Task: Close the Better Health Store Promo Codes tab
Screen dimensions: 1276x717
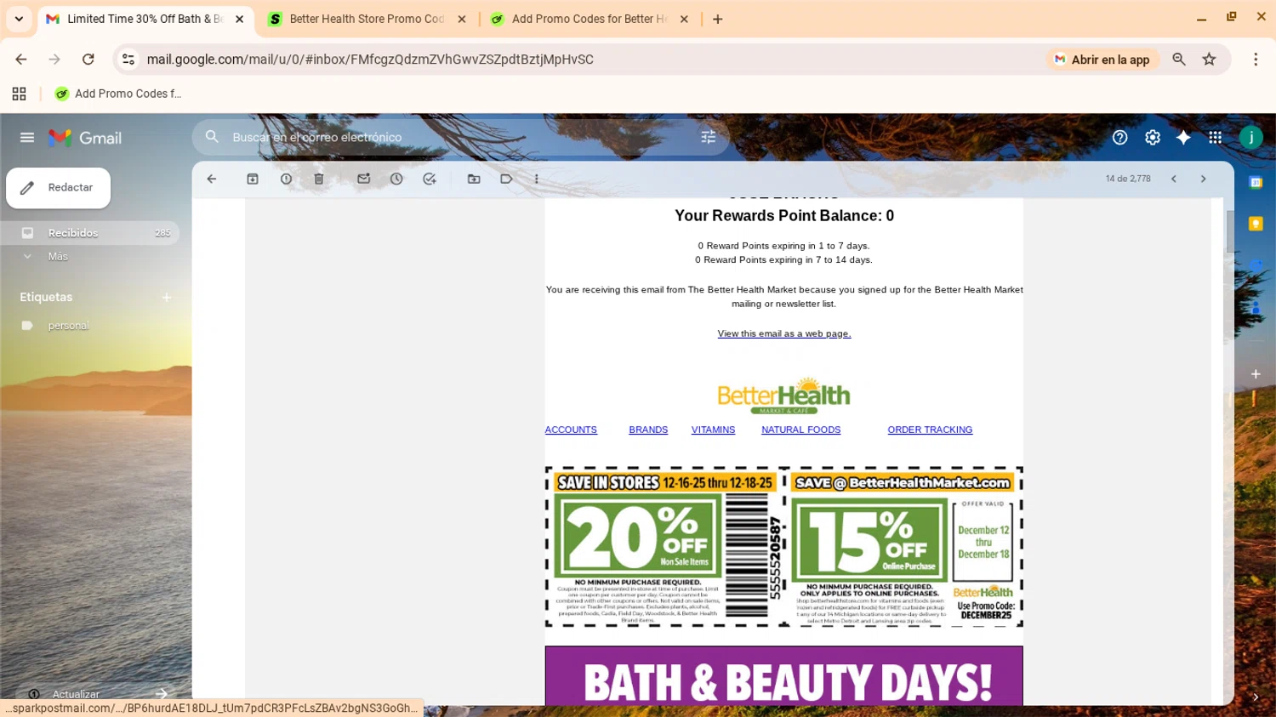Action: tap(462, 19)
